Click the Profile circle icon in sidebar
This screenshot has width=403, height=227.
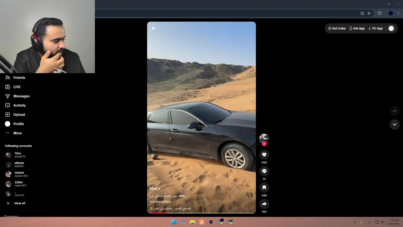point(8,124)
